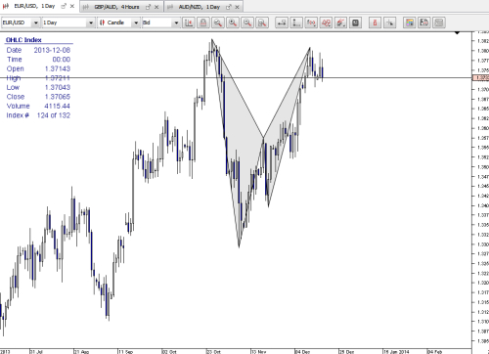Close the GBP/AUD, 4 Hours tab
This screenshot has height=354, width=489.
(x=156, y=7)
